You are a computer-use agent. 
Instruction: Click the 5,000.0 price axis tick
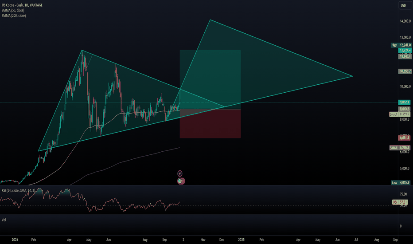point(405,168)
